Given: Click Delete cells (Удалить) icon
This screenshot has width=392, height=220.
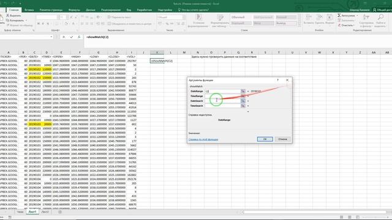Looking at the screenshot, I should tap(319, 19).
